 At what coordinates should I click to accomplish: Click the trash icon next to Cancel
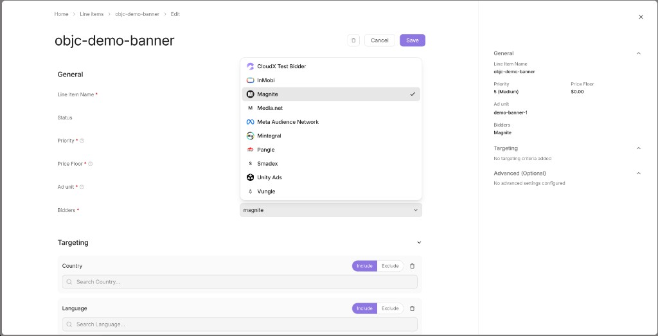(353, 40)
